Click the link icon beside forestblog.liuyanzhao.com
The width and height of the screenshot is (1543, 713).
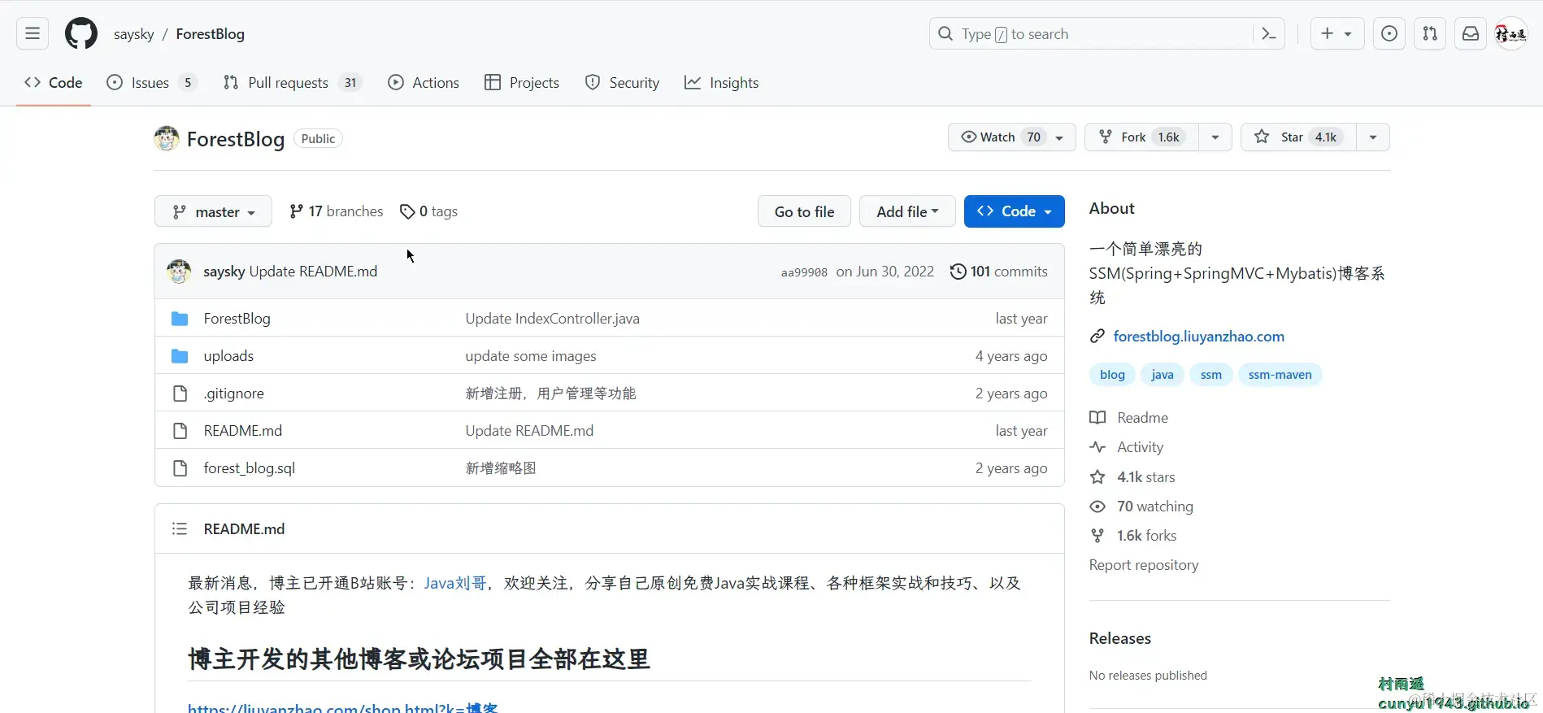tap(1097, 337)
